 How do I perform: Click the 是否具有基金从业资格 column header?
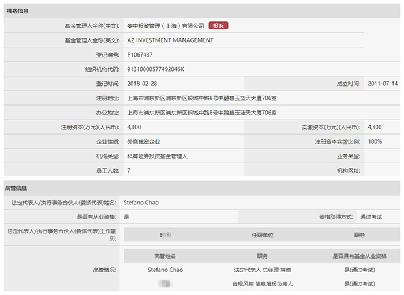pyautogui.click(x=360, y=256)
